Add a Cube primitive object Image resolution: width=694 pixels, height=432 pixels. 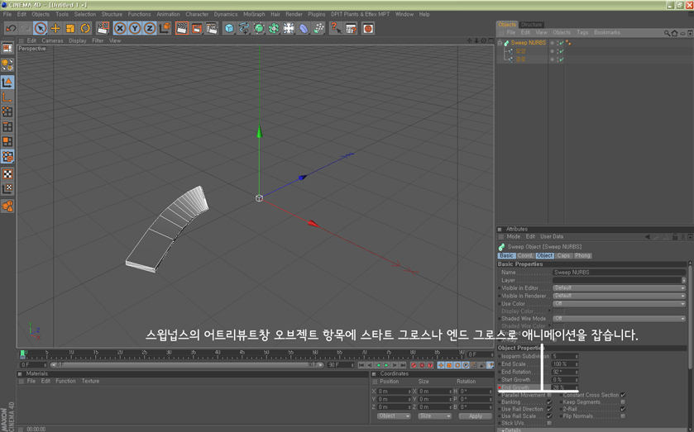pyautogui.click(x=229, y=28)
